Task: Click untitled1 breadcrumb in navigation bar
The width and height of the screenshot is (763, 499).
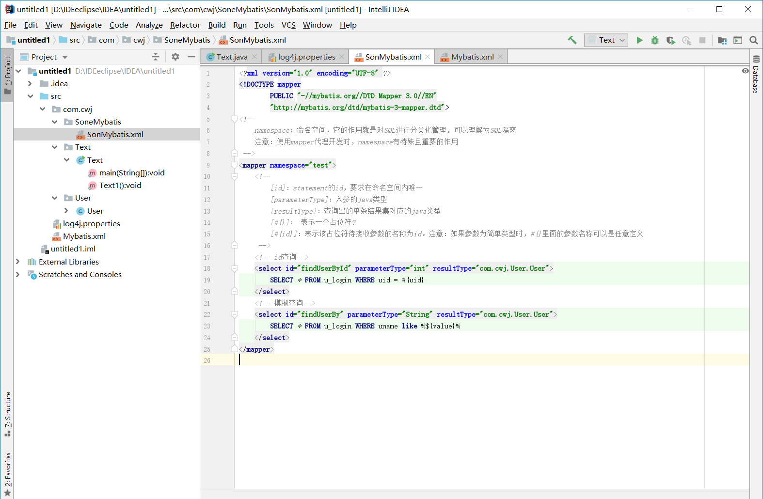Action: tap(29, 40)
